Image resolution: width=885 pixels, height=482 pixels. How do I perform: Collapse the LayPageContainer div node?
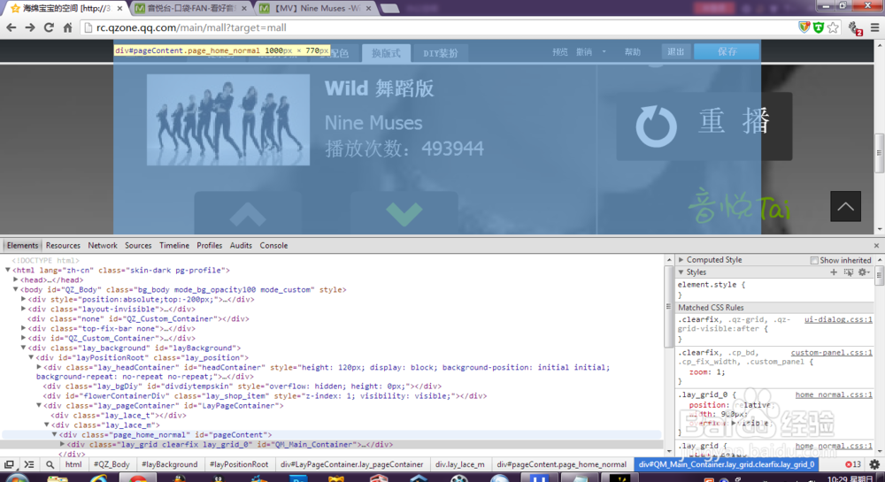[x=39, y=405]
